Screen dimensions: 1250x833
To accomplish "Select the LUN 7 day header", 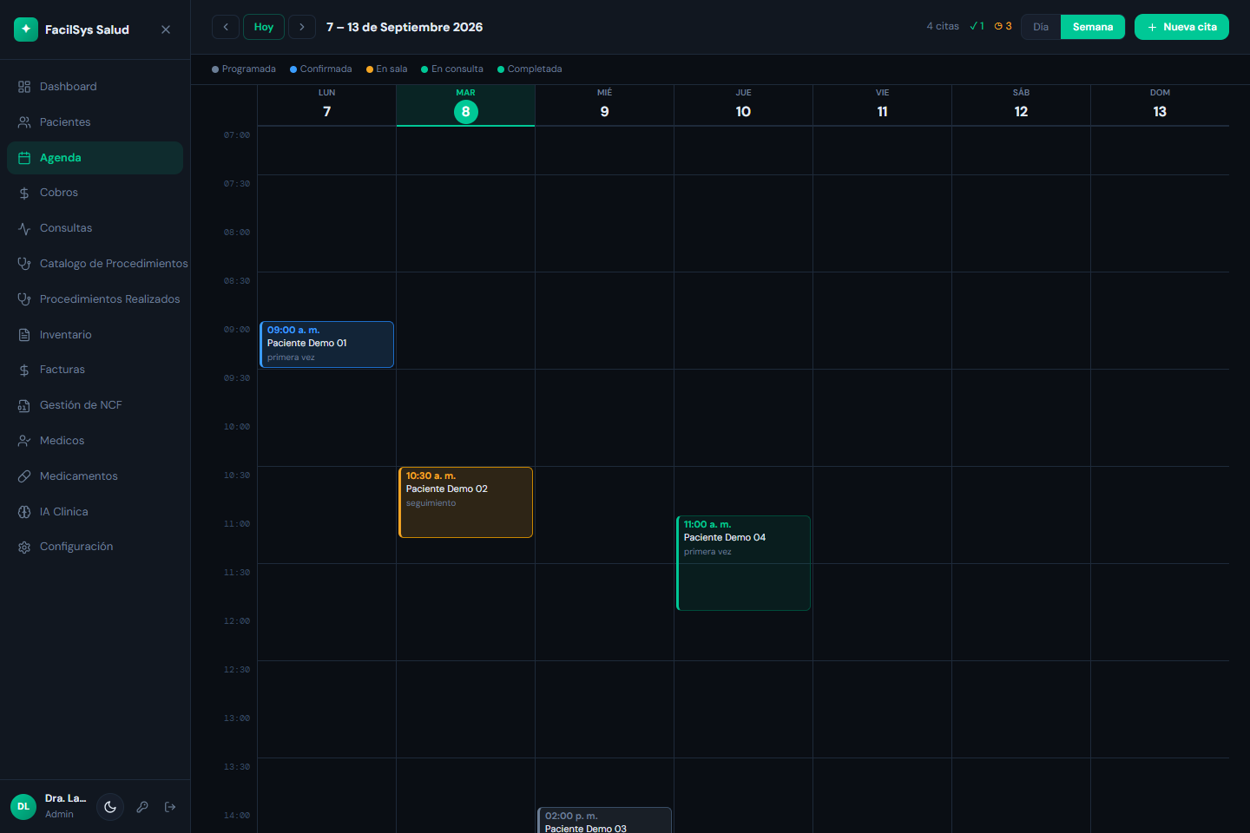I will 326,105.
